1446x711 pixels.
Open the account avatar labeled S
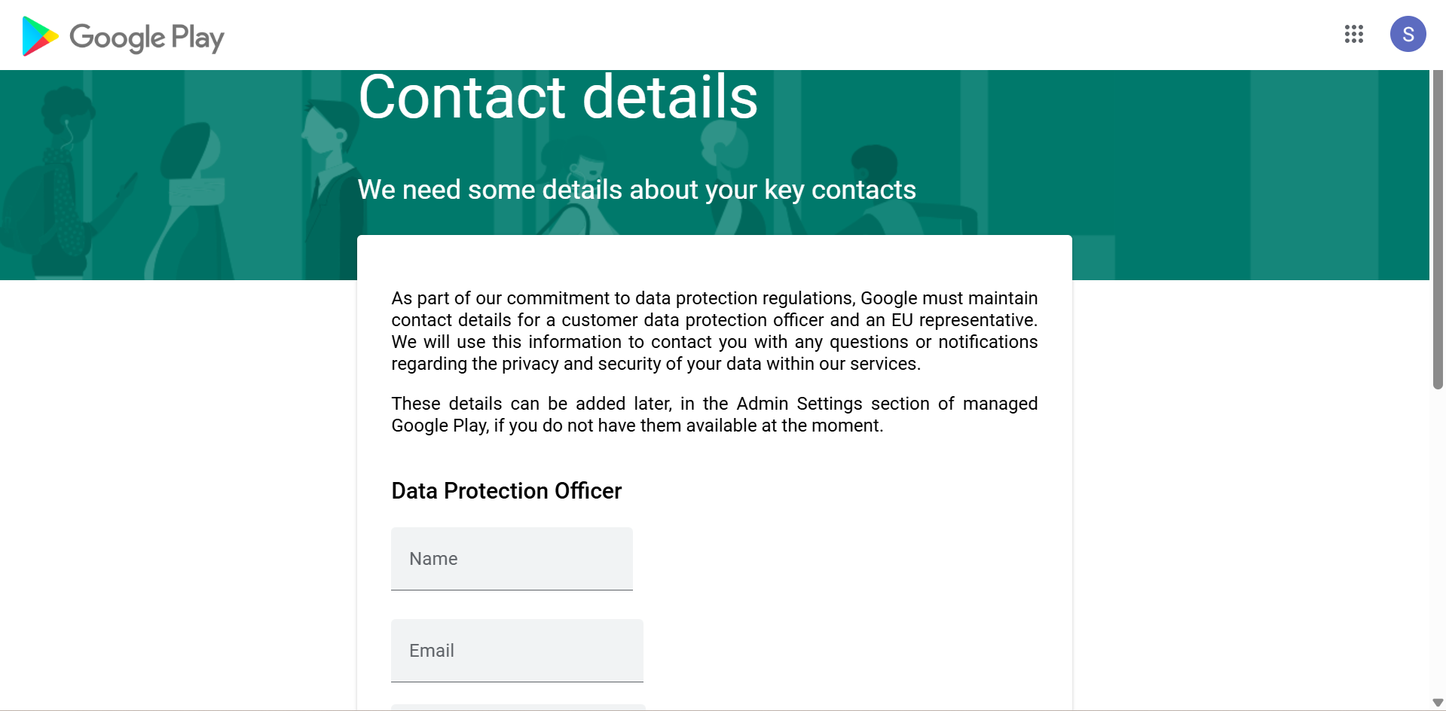point(1408,35)
